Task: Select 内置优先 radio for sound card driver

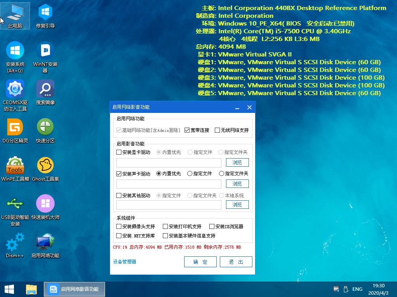Action: pos(159,174)
